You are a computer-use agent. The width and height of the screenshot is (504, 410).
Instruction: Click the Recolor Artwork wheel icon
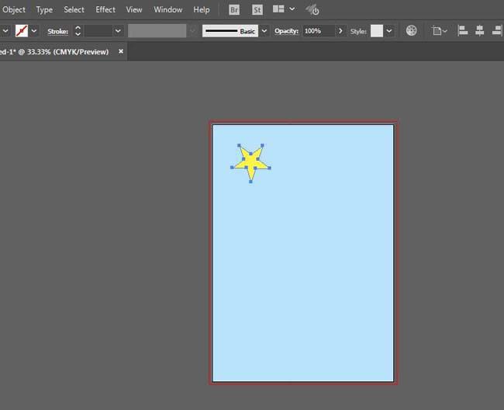[x=412, y=30]
